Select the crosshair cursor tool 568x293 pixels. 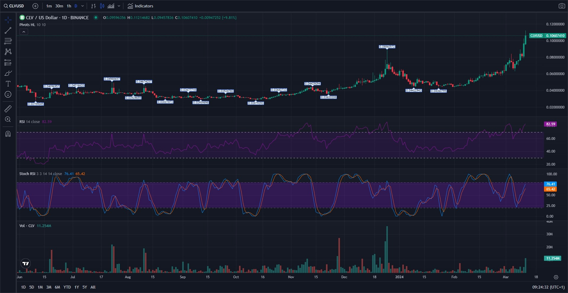(x=8, y=20)
